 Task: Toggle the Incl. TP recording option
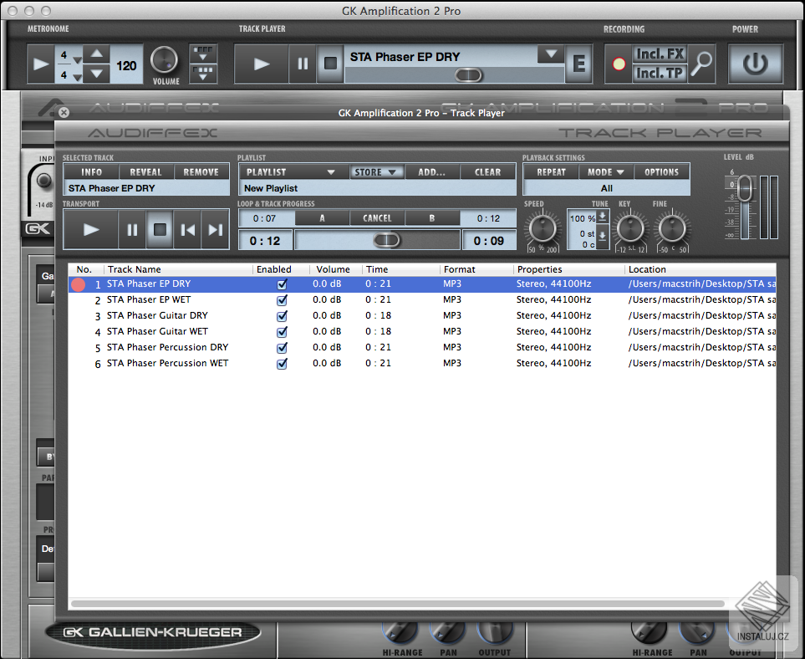(660, 74)
